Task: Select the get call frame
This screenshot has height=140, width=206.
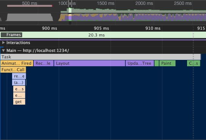Action: pyautogui.click(x=19, y=102)
